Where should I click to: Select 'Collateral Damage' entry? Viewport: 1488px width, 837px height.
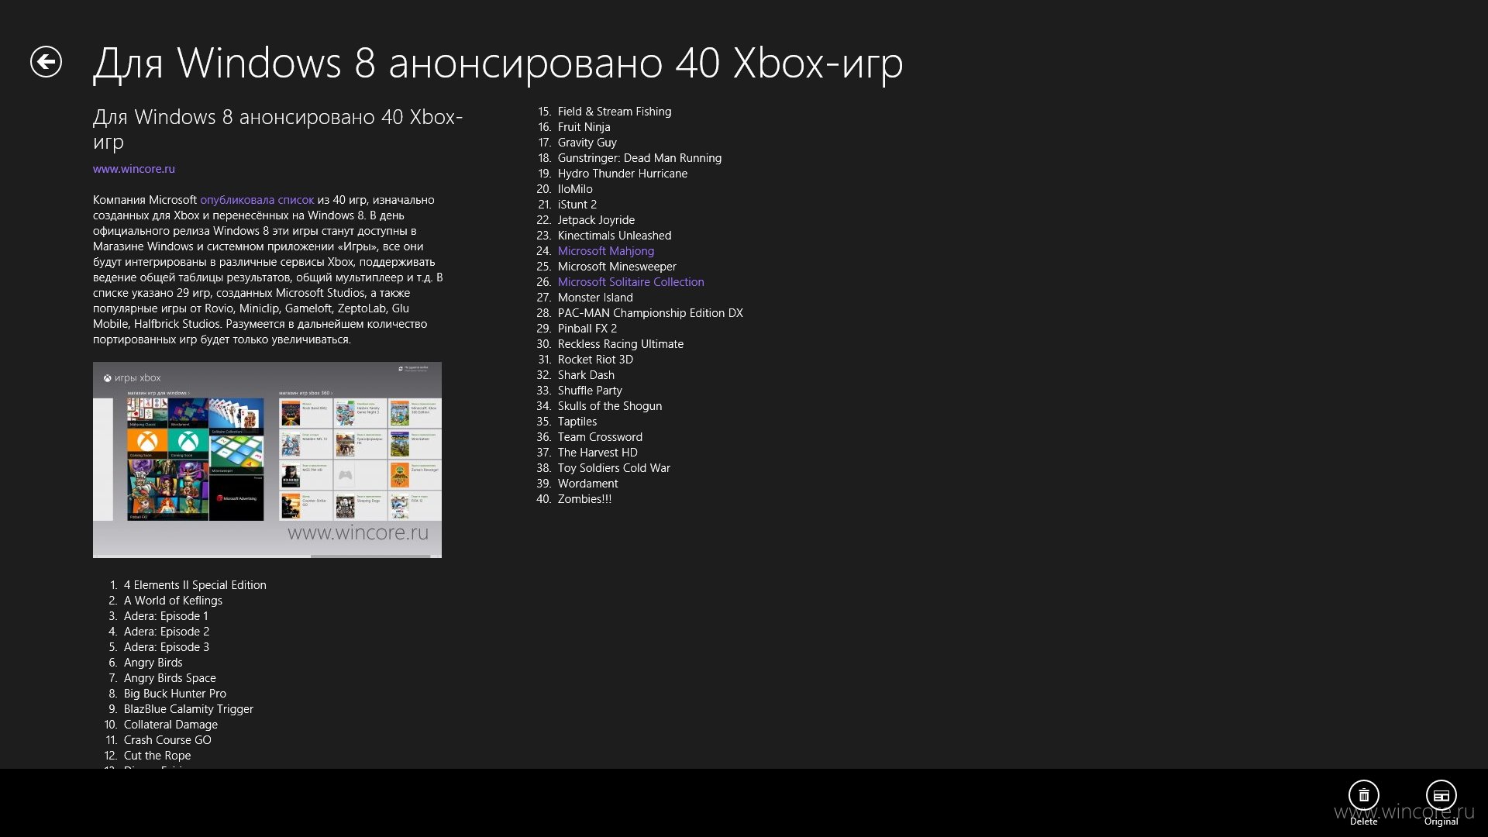click(x=170, y=725)
